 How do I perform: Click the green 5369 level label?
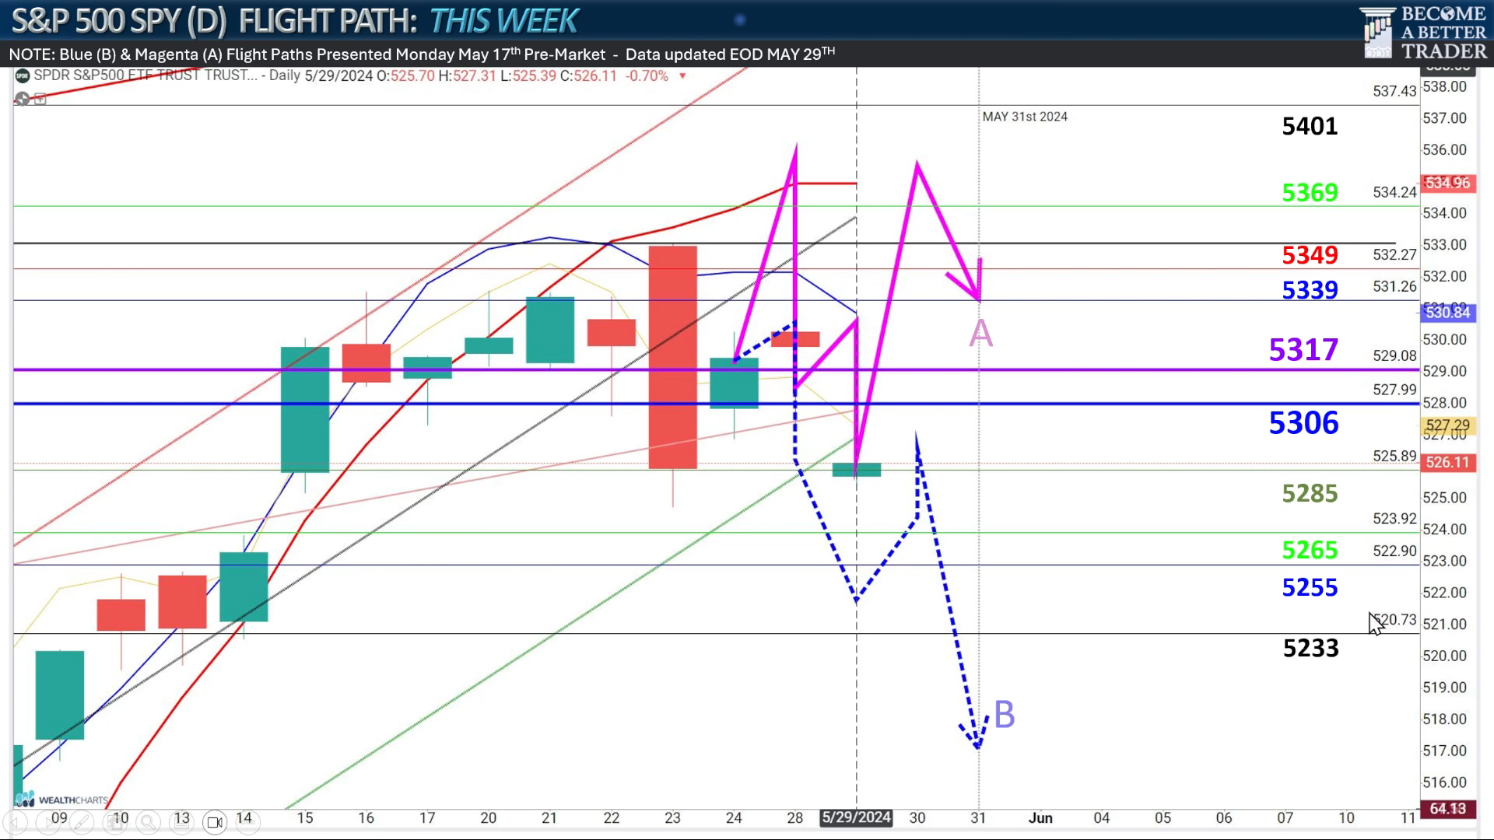pos(1310,192)
